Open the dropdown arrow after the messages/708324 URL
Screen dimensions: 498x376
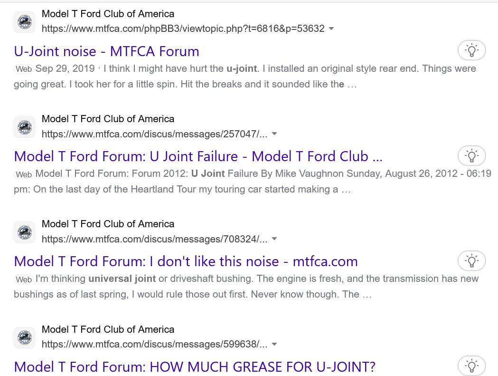[x=274, y=239]
